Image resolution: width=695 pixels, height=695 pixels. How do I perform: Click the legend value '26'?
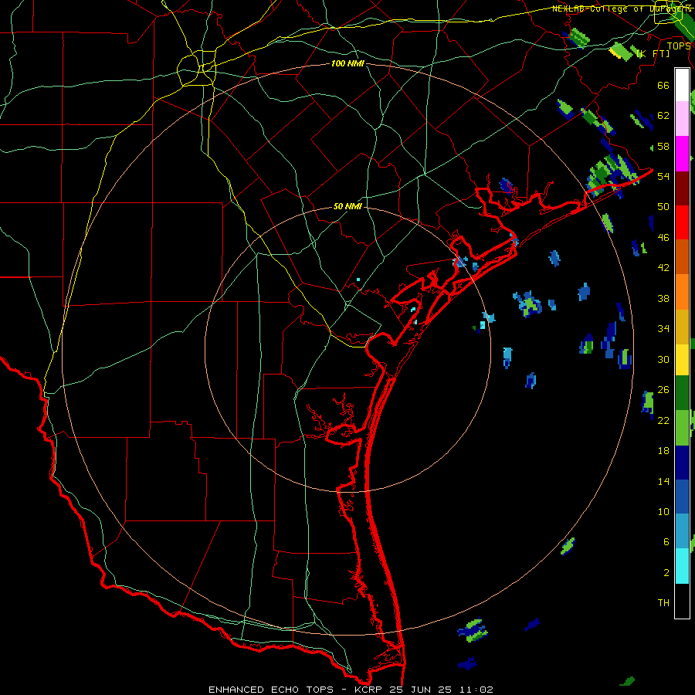[663, 390]
